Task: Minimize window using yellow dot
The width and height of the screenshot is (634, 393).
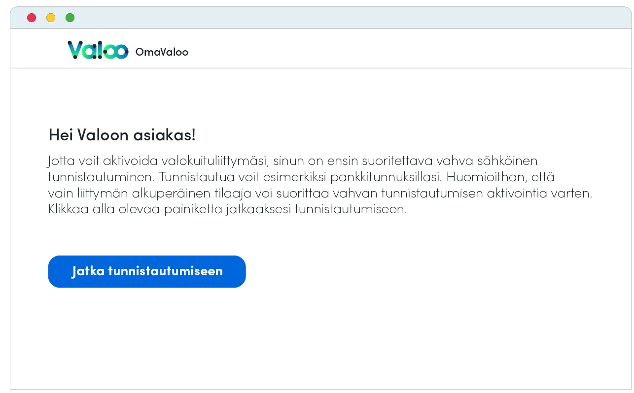Action: coord(51,18)
